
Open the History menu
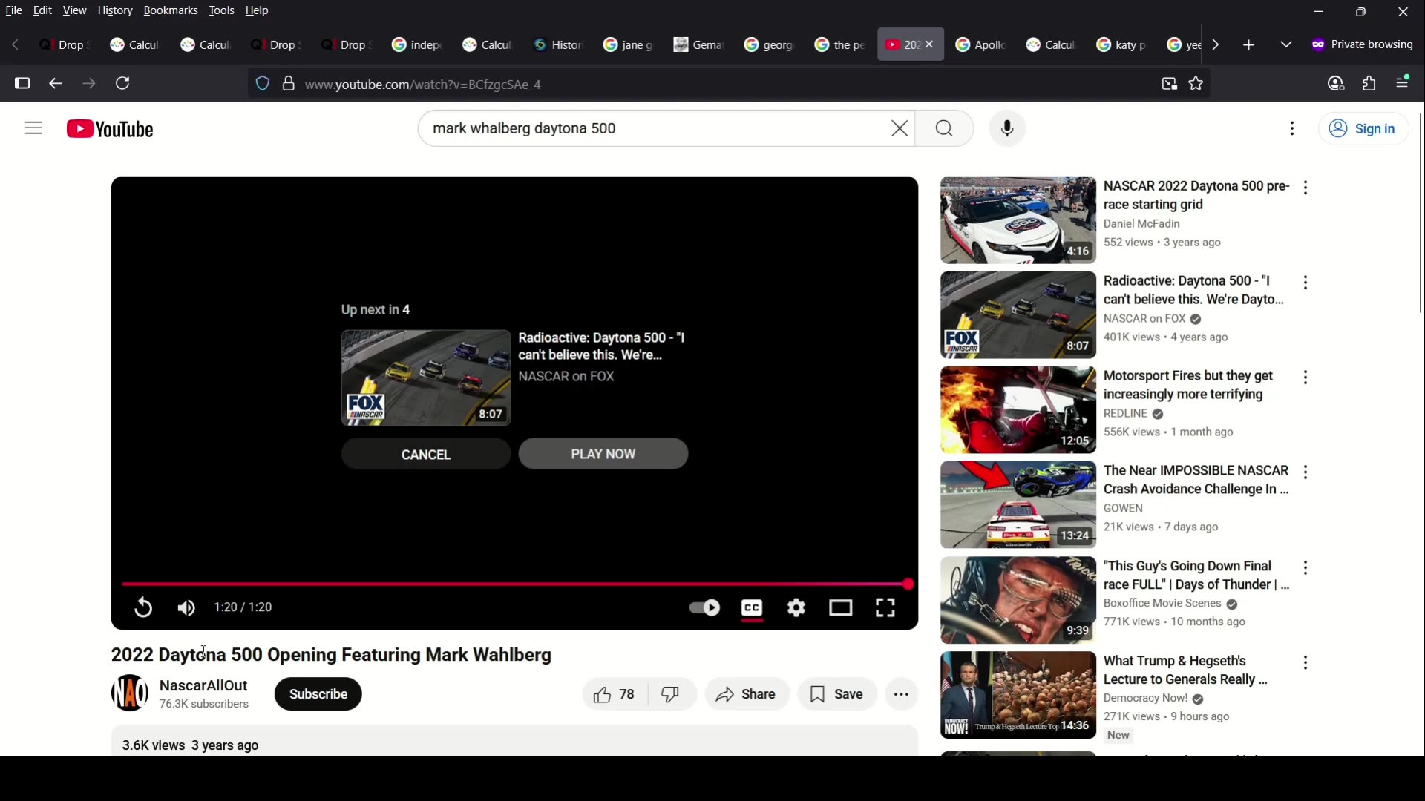(115, 11)
